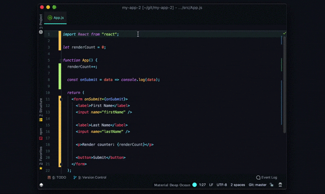Change the UTF-8 file encoding
Image resolution: width=325 pixels, height=194 pixels.
(x=221, y=185)
